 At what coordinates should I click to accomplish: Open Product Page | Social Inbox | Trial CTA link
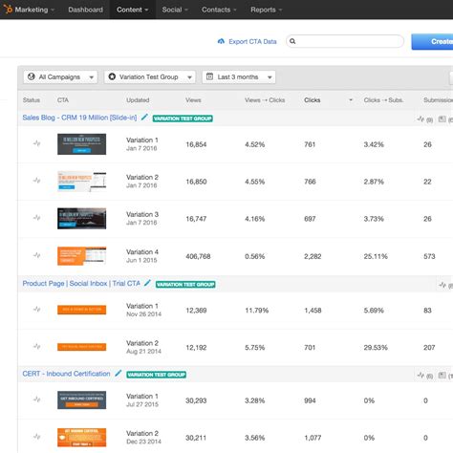coord(81,283)
